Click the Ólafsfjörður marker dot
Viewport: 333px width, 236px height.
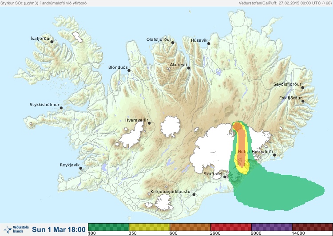(x=173, y=43)
